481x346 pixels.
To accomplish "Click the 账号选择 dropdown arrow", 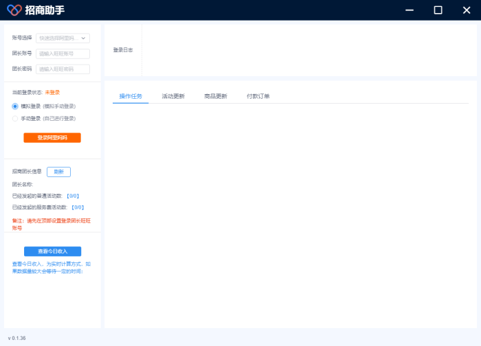I will (x=84, y=38).
